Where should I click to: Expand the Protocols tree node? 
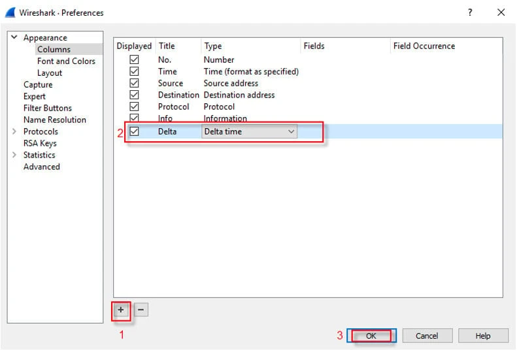point(14,131)
